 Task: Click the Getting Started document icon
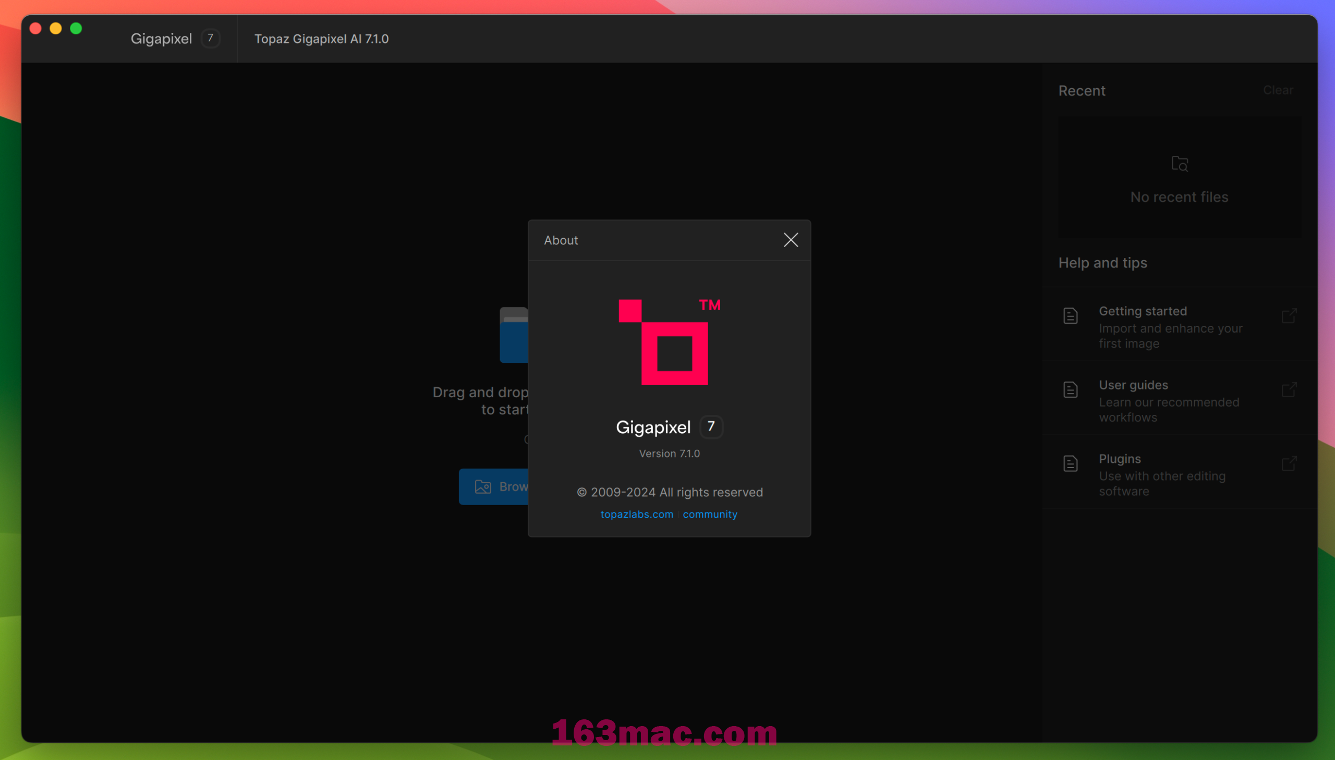1070,314
